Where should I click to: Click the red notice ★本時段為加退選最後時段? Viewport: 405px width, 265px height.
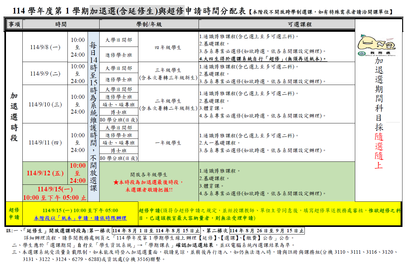coord(149,183)
